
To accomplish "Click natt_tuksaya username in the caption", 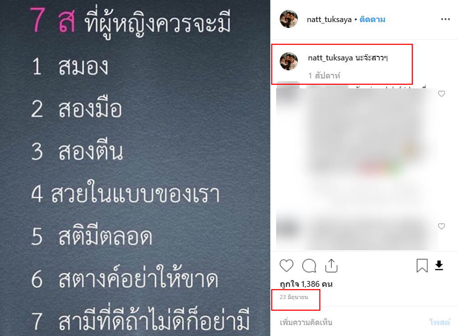I will (x=330, y=58).
